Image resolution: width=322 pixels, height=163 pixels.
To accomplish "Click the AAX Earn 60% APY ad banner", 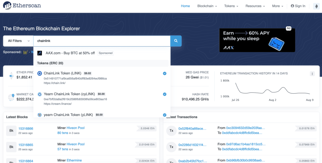I will 257,40.
